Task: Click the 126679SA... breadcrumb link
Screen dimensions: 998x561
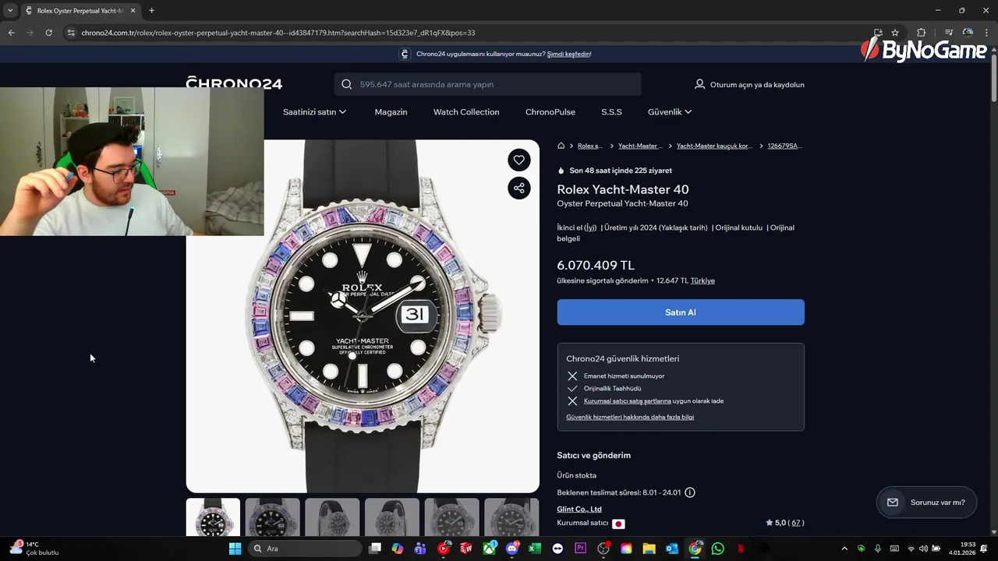Action: [x=785, y=146]
